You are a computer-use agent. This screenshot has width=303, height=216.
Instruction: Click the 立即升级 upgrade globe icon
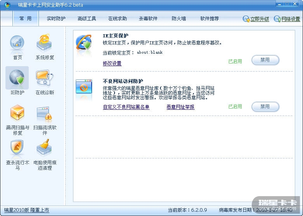point(246,19)
